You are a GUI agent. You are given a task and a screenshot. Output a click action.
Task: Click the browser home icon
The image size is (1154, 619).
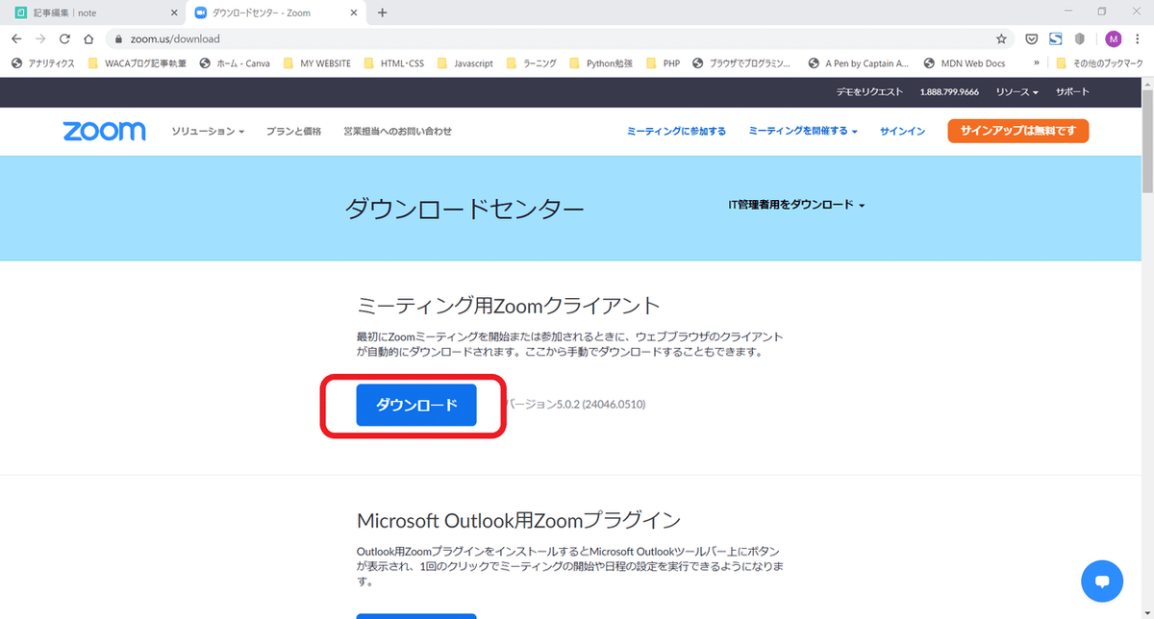(x=87, y=38)
